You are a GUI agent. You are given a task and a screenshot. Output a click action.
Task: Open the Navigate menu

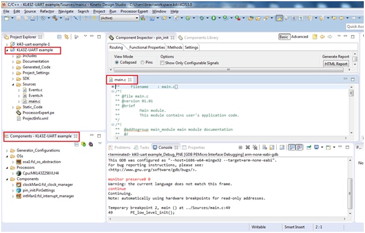point(66,11)
